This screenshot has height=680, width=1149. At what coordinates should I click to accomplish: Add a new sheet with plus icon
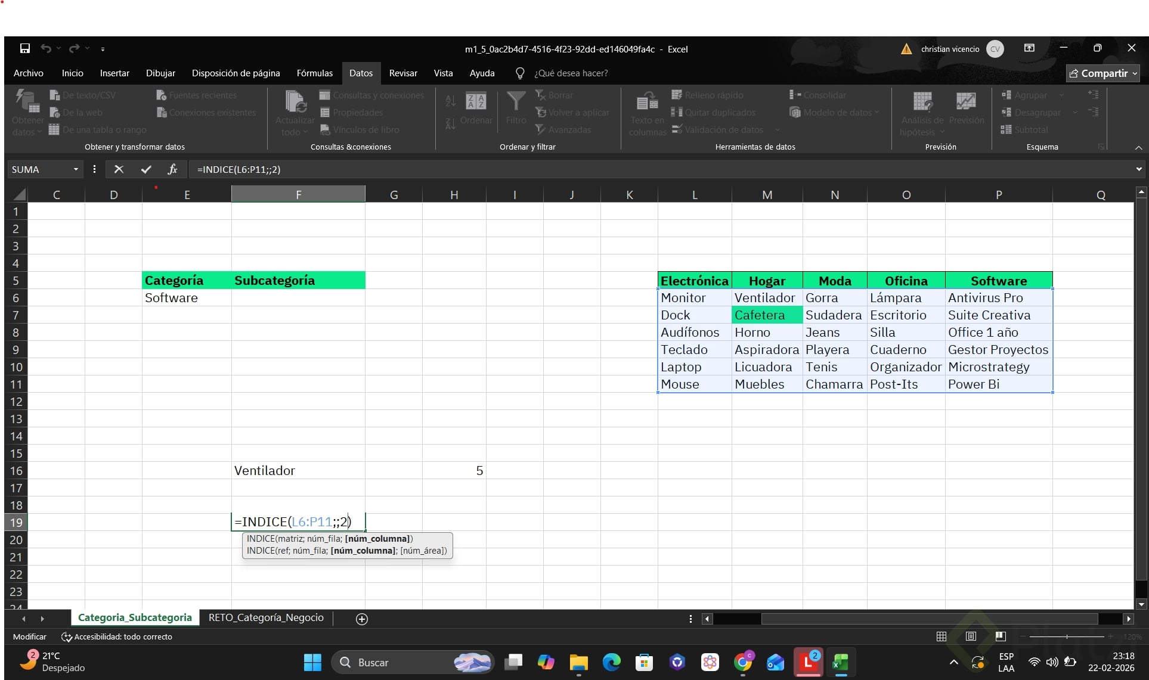click(x=361, y=619)
